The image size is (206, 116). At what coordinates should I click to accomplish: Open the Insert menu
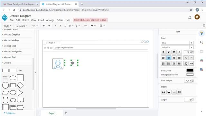tap(41, 20)
